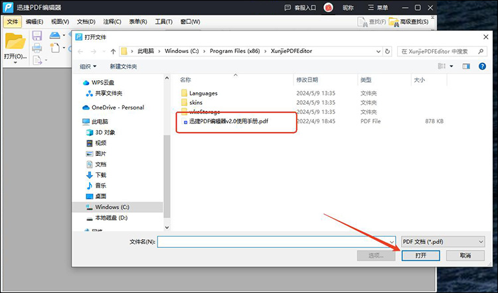498x293 pixels.
Task: Select 3D 对象 in the navigation pane
Action: [105, 132]
